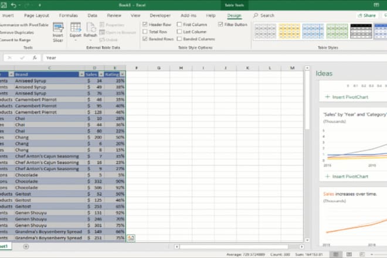Open the Review ribbon tab

pyautogui.click(x=114, y=16)
